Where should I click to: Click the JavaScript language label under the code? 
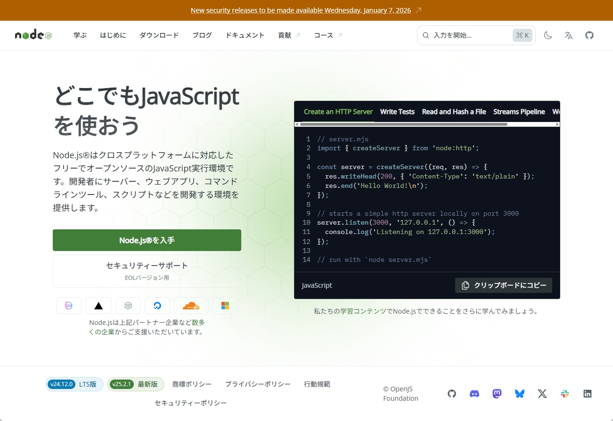(317, 285)
